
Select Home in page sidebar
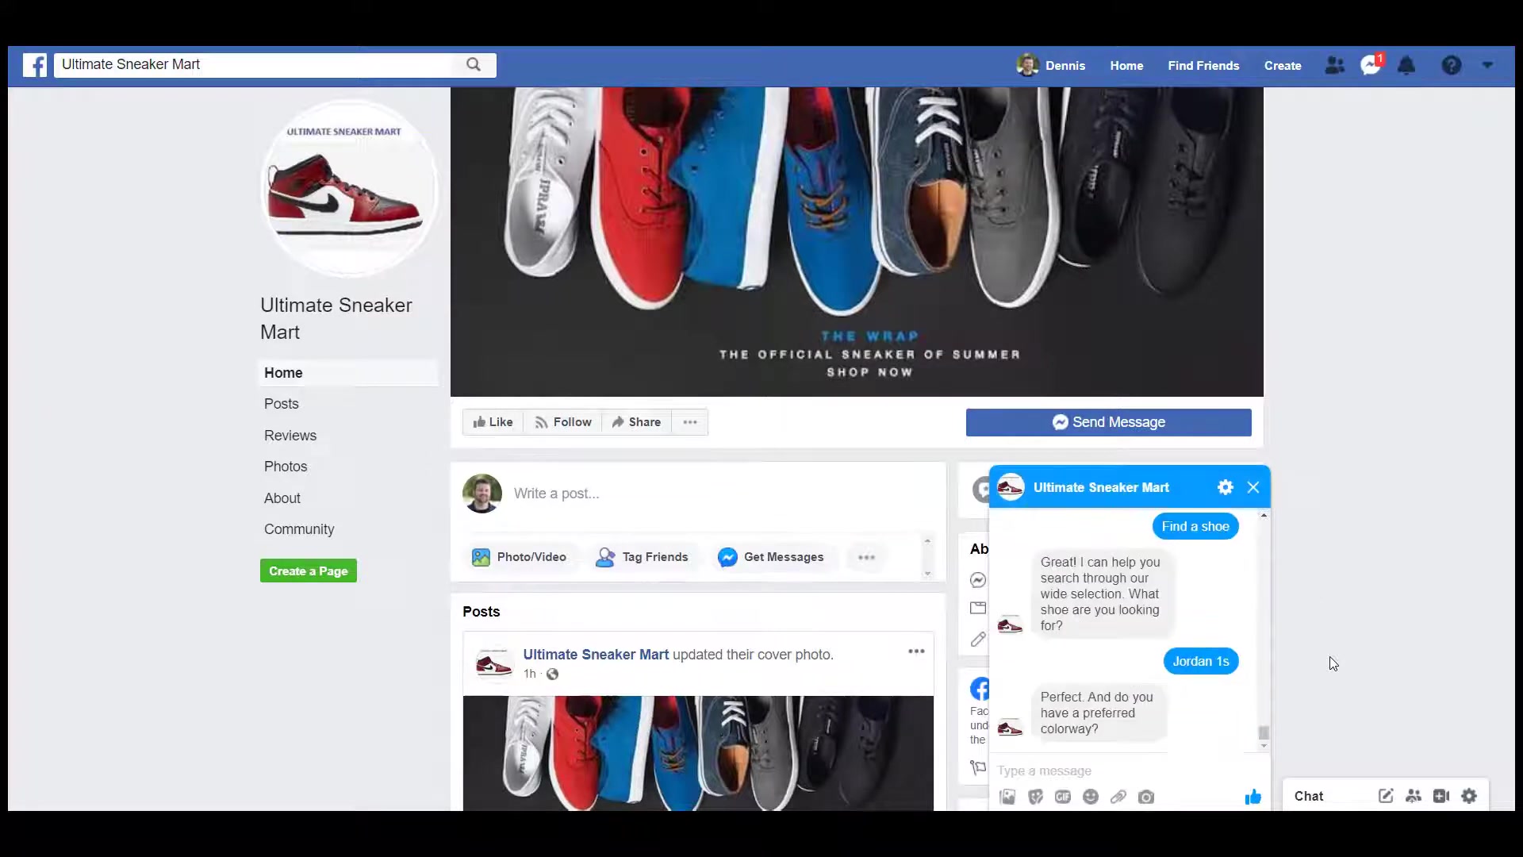tap(348, 373)
